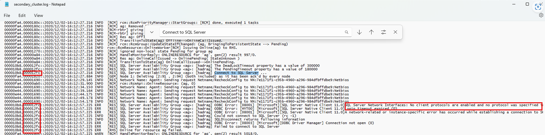Open the View menu

coord(38,15)
